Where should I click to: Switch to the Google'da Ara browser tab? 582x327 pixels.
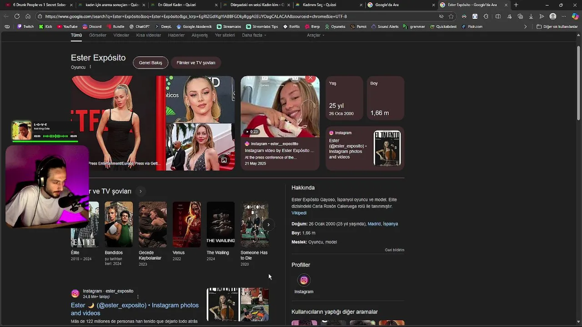point(401,5)
